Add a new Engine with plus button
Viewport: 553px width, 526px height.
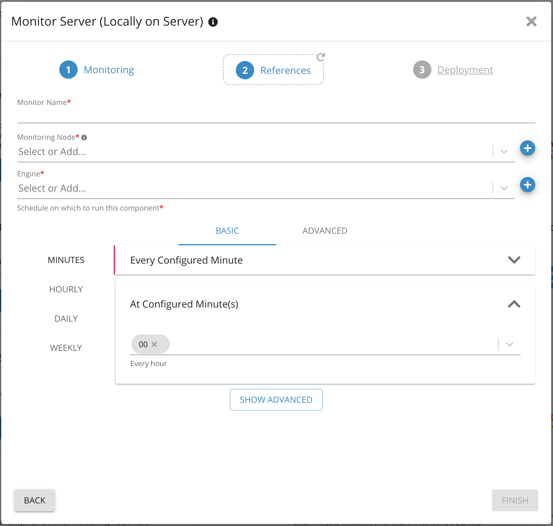(527, 185)
